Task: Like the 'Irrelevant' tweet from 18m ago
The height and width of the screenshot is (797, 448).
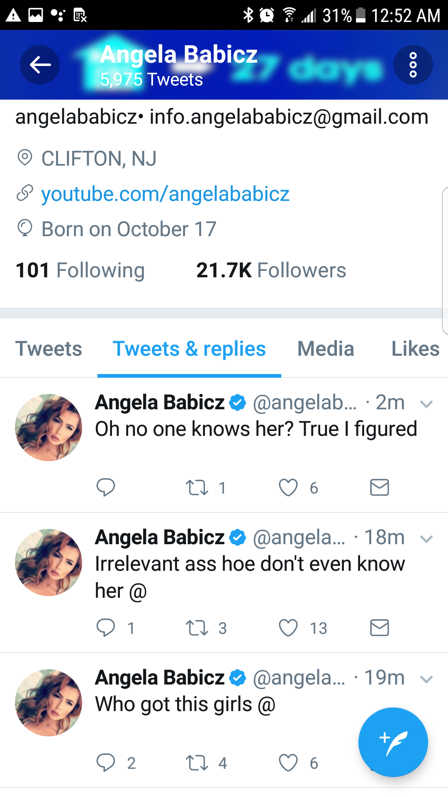Action: [x=288, y=628]
